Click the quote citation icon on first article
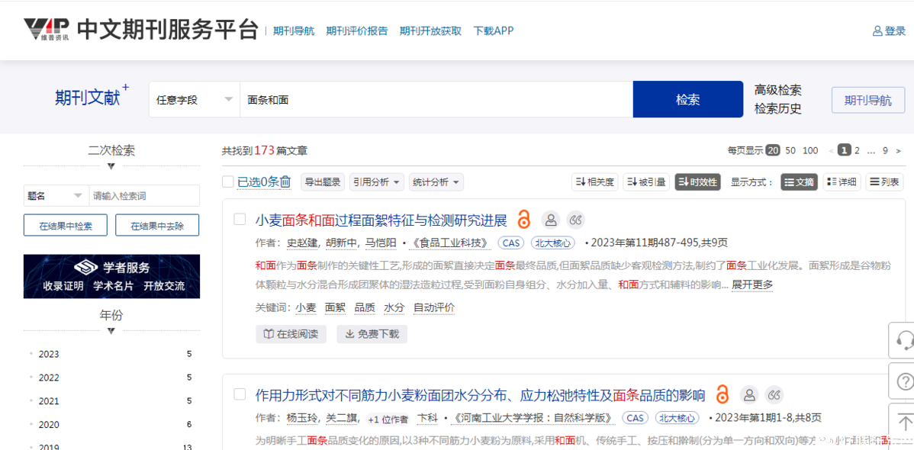 tap(575, 220)
